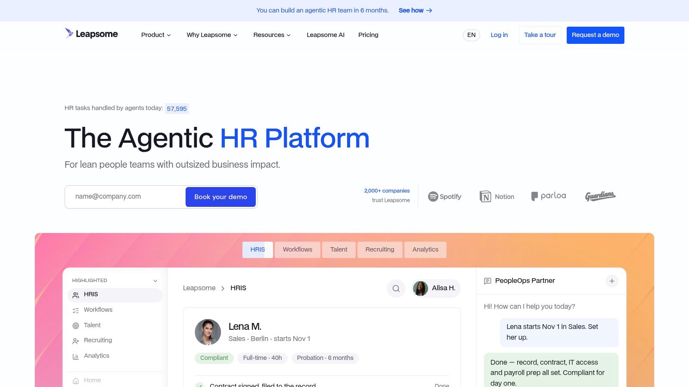Click the See how link in banner
This screenshot has width=689, height=387.
click(x=415, y=10)
